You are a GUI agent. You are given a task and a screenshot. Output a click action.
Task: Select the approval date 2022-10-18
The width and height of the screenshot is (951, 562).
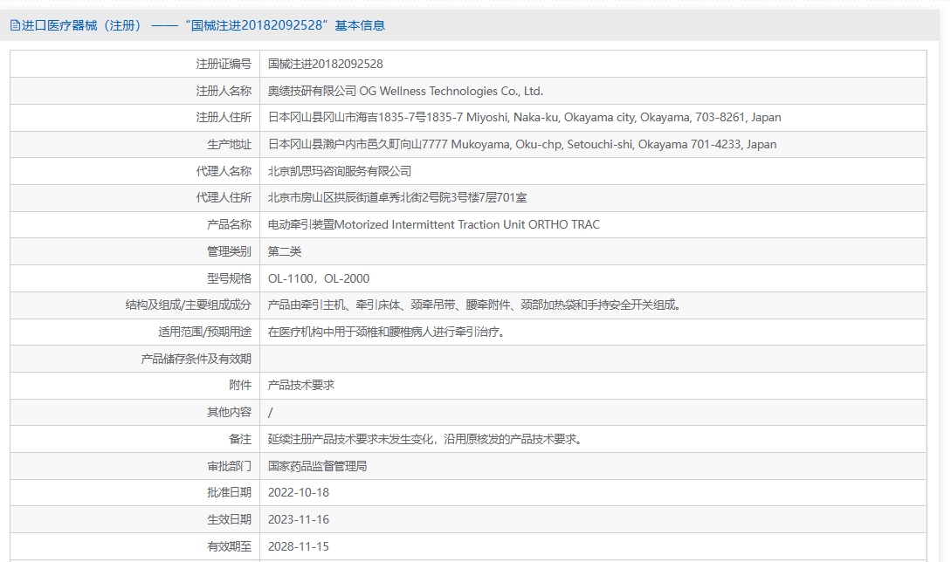(299, 492)
